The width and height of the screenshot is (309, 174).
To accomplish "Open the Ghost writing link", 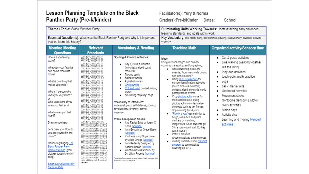I will [132, 85].
